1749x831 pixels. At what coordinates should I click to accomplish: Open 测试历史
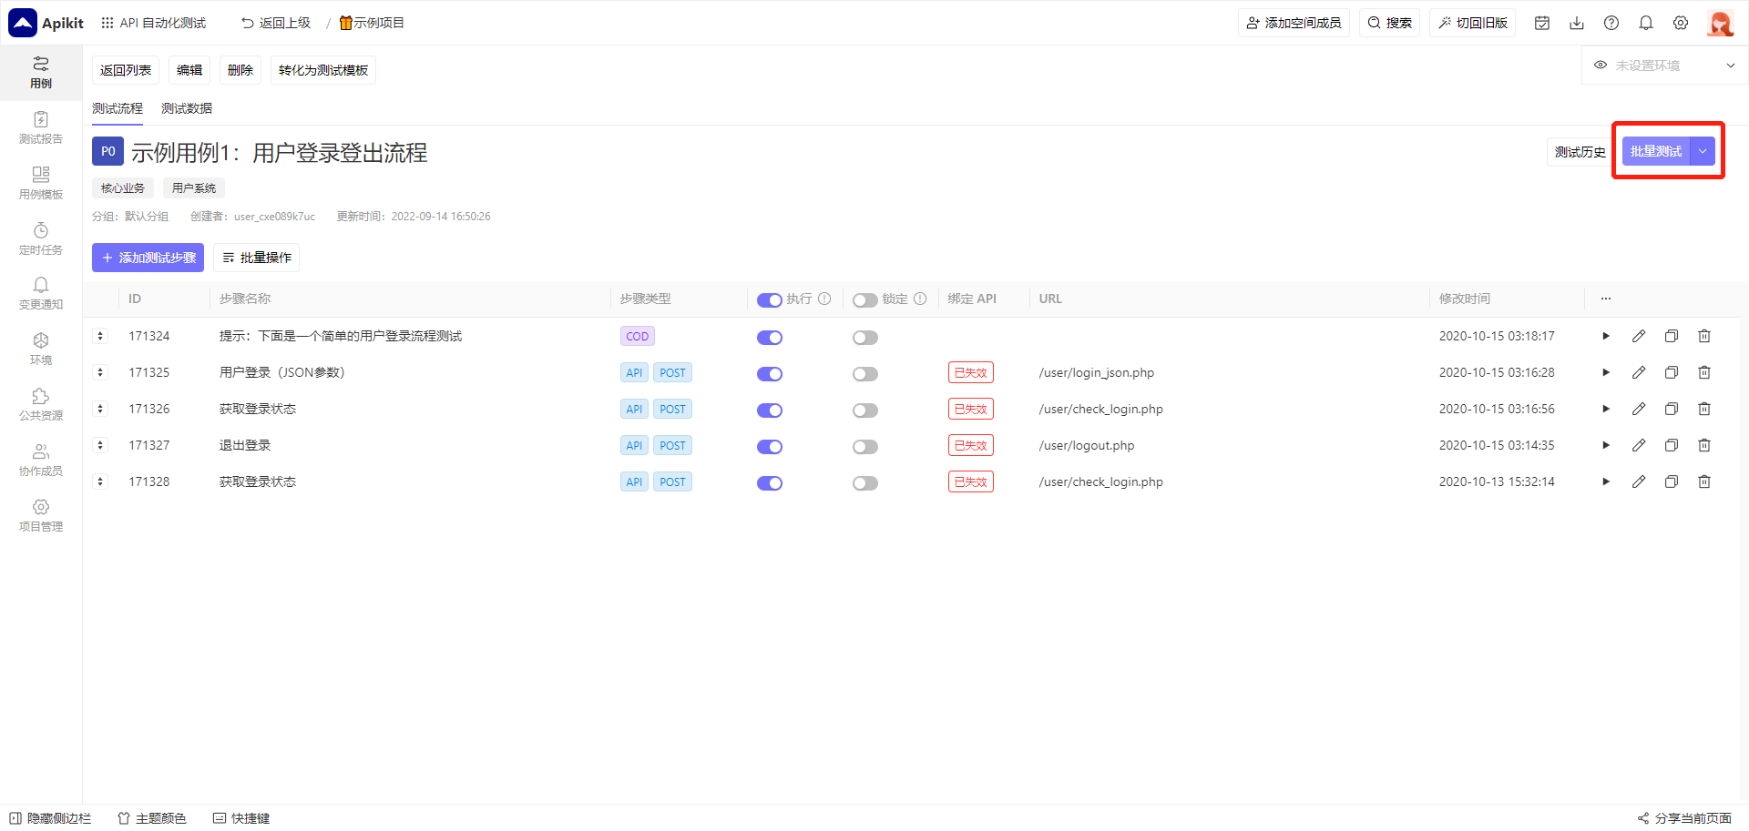tap(1580, 152)
